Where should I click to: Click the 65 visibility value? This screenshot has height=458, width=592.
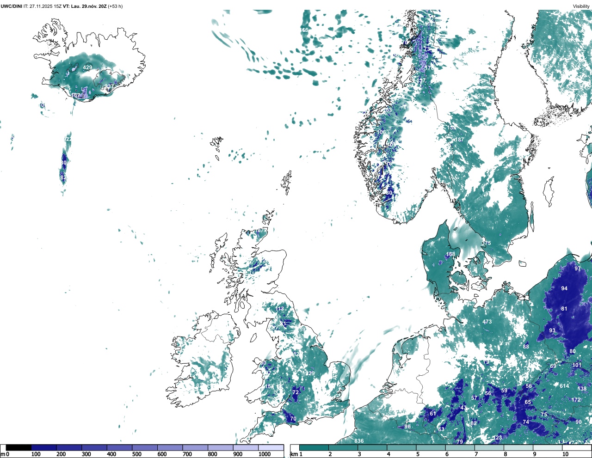(528, 402)
